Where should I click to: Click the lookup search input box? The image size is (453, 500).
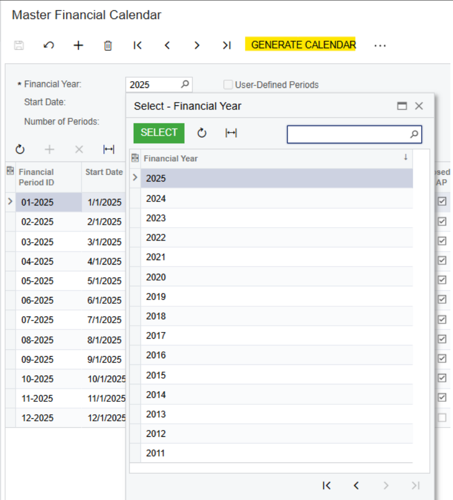[x=348, y=134]
